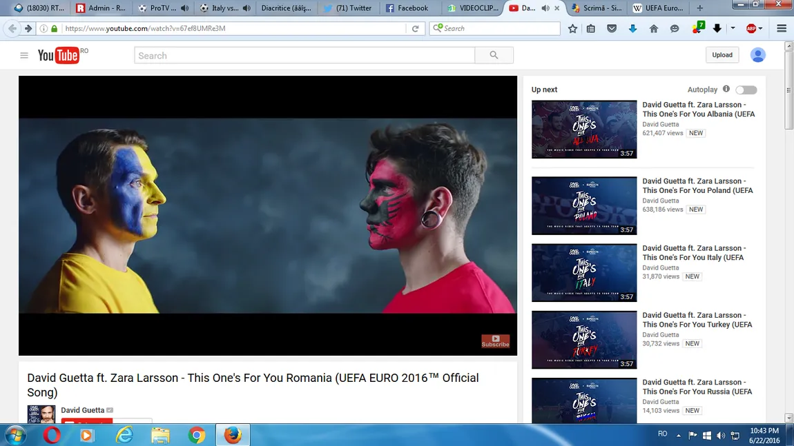Screen dimensions: 794x446
Task: Open Chrome from the taskbar
Action: [x=197, y=435]
